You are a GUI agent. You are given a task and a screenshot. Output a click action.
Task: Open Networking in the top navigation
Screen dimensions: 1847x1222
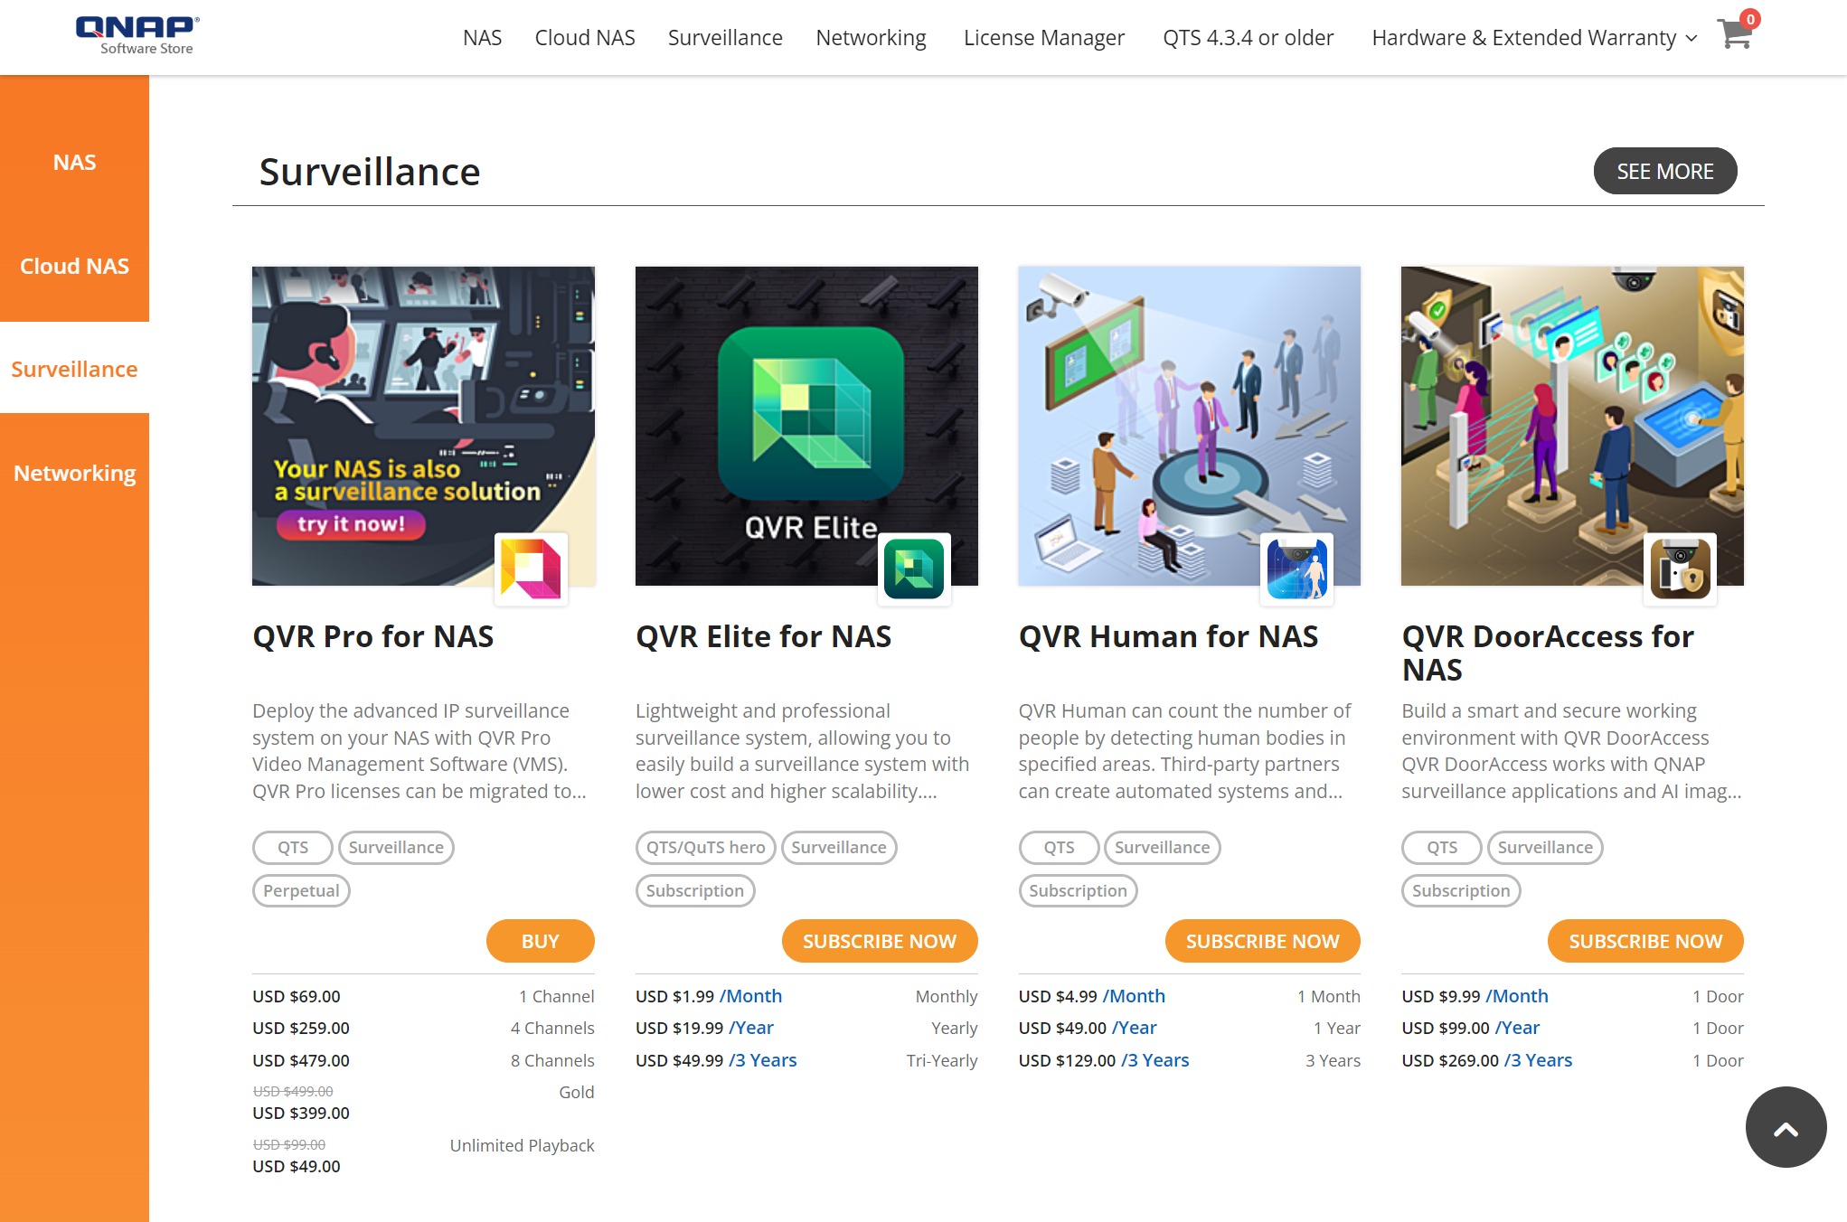tap(871, 38)
